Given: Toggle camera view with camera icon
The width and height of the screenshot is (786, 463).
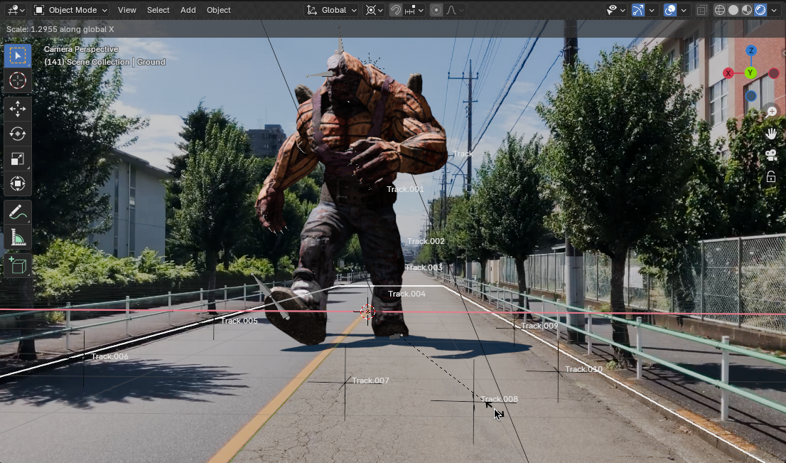Looking at the screenshot, I should 771,155.
